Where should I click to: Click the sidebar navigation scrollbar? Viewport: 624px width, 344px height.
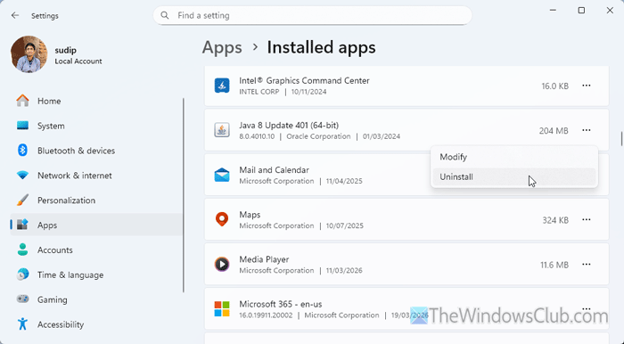tap(184, 195)
